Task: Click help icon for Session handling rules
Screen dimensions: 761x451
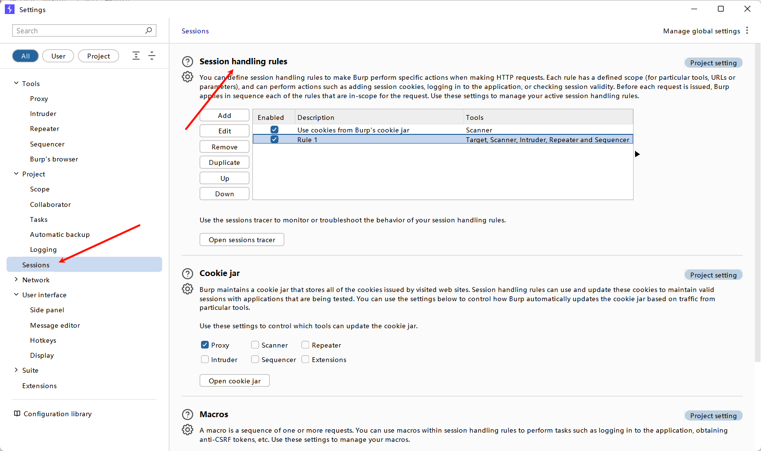Action: pyautogui.click(x=187, y=62)
